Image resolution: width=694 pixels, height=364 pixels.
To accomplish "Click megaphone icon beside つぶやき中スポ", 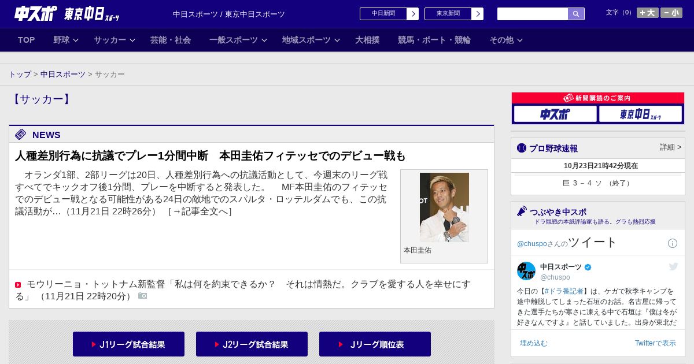I will [522, 211].
